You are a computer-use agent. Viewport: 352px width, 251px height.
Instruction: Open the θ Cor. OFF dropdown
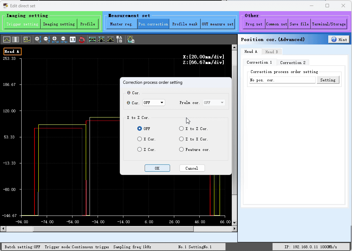[154, 103]
